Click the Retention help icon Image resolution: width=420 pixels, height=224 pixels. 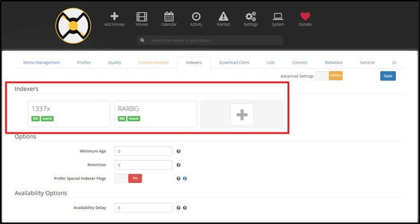click(179, 165)
